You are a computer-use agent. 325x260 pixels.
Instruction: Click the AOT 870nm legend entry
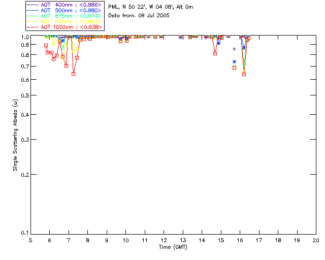64,21
